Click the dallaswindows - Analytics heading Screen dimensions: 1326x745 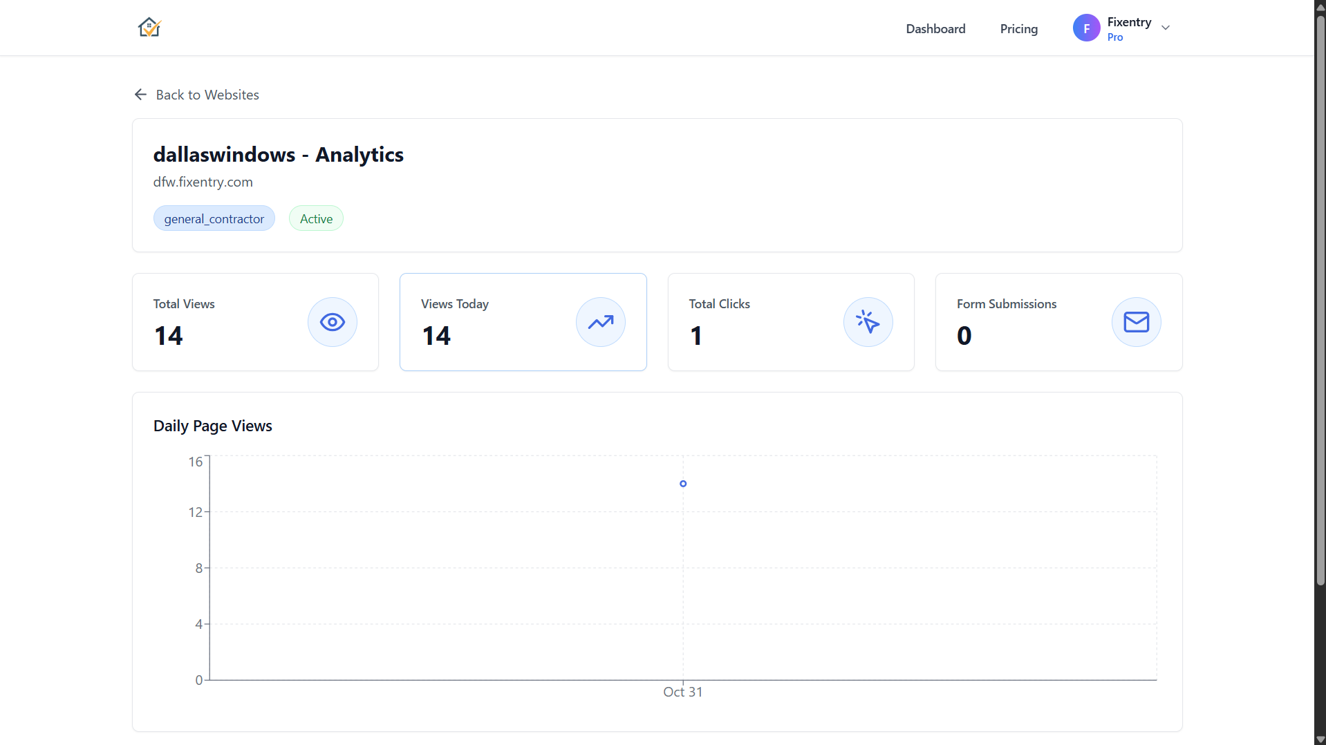pos(279,155)
